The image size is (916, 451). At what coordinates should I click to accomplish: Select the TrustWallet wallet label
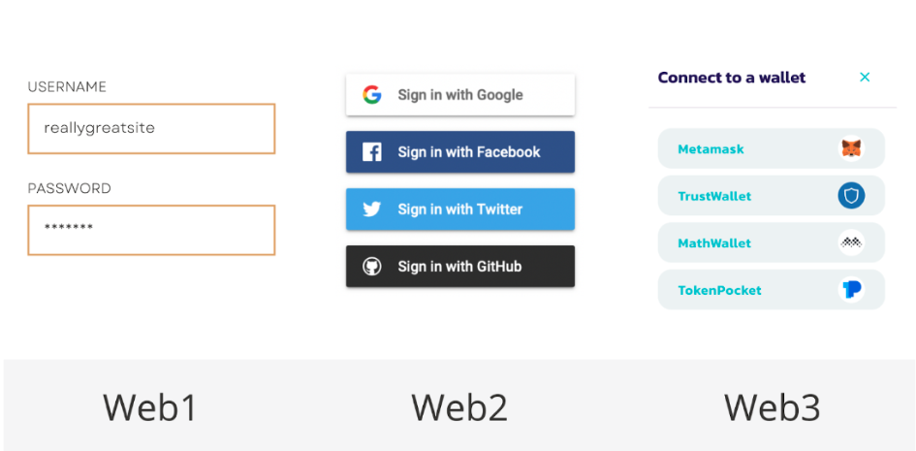[714, 196]
